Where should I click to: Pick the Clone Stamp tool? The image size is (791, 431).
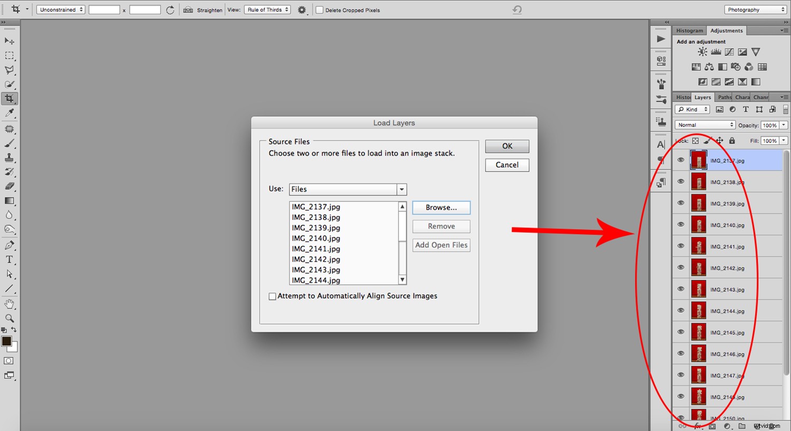pos(9,157)
